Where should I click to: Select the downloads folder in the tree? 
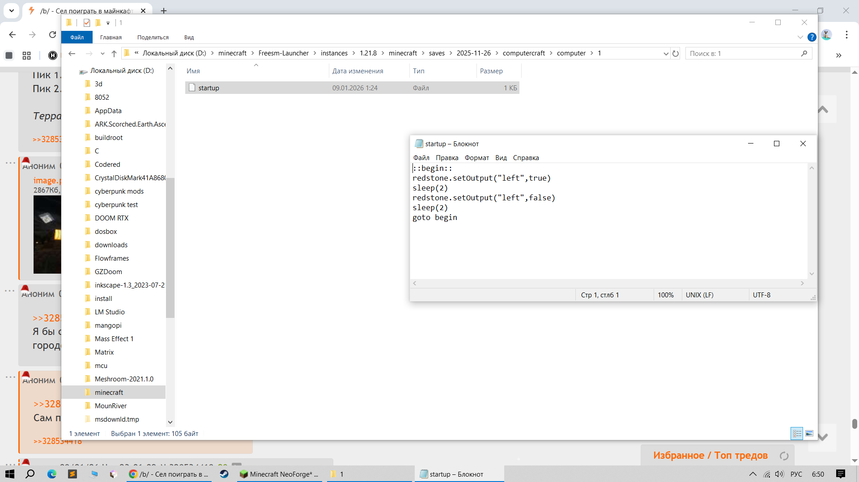pyautogui.click(x=111, y=245)
